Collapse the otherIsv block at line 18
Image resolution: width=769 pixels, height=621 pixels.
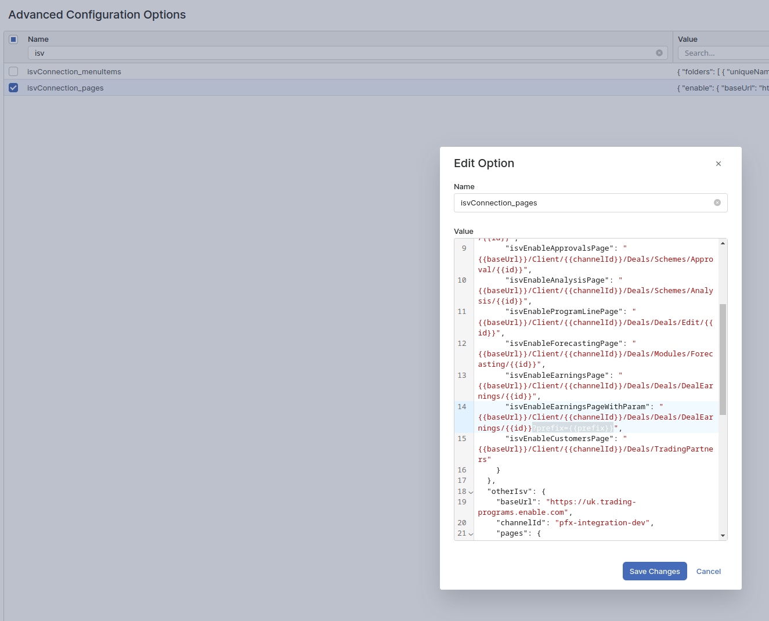pos(471,492)
